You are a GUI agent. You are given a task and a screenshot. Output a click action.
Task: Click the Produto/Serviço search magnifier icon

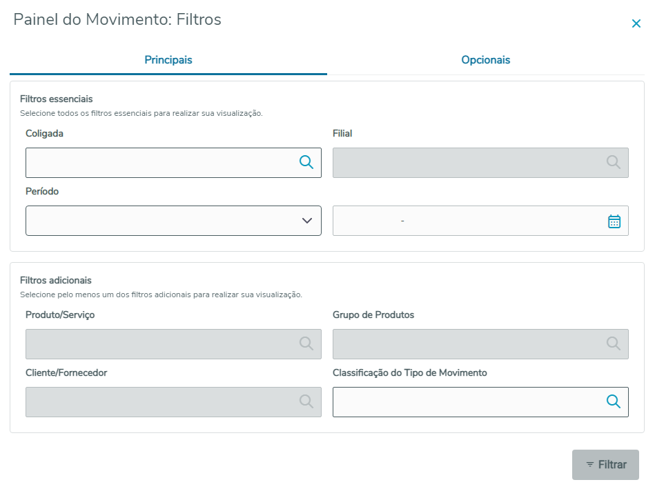pos(306,343)
